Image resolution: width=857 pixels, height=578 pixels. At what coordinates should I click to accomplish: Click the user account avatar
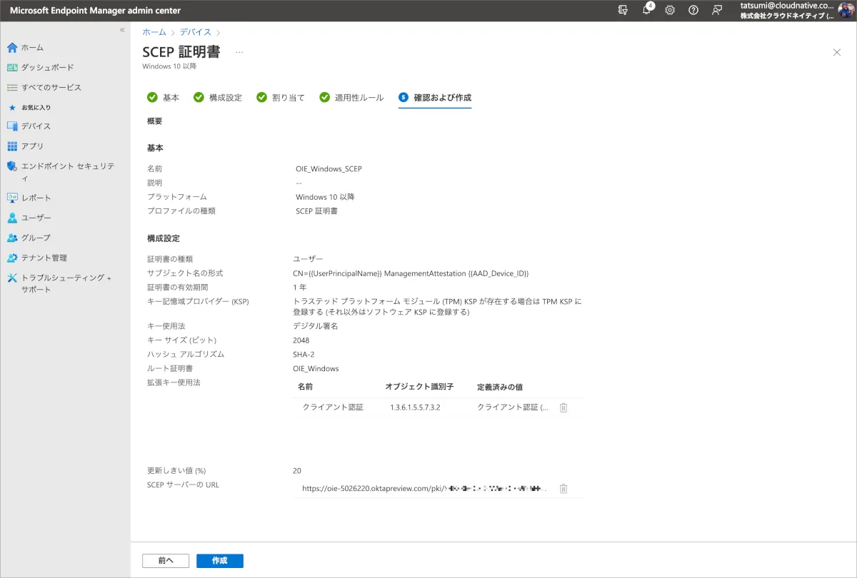[846, 11]
